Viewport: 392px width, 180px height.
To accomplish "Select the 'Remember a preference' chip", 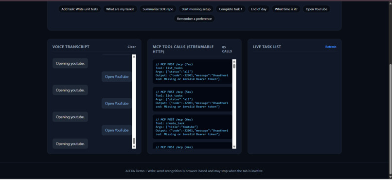I will pos(194,19).
